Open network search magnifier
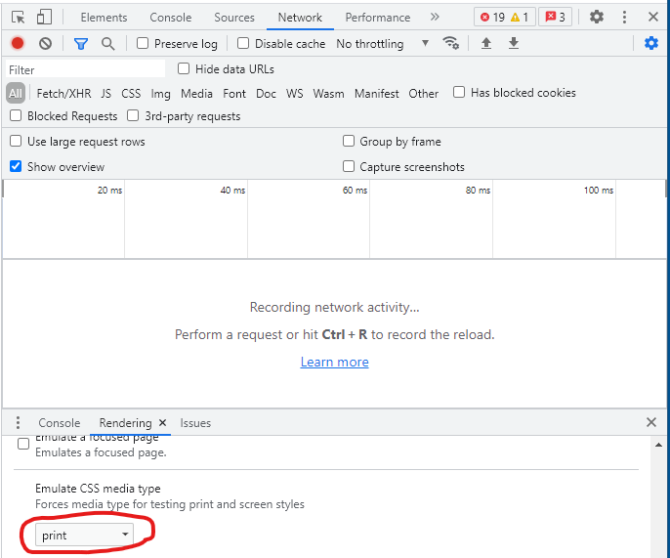 [x=107, y=44]
